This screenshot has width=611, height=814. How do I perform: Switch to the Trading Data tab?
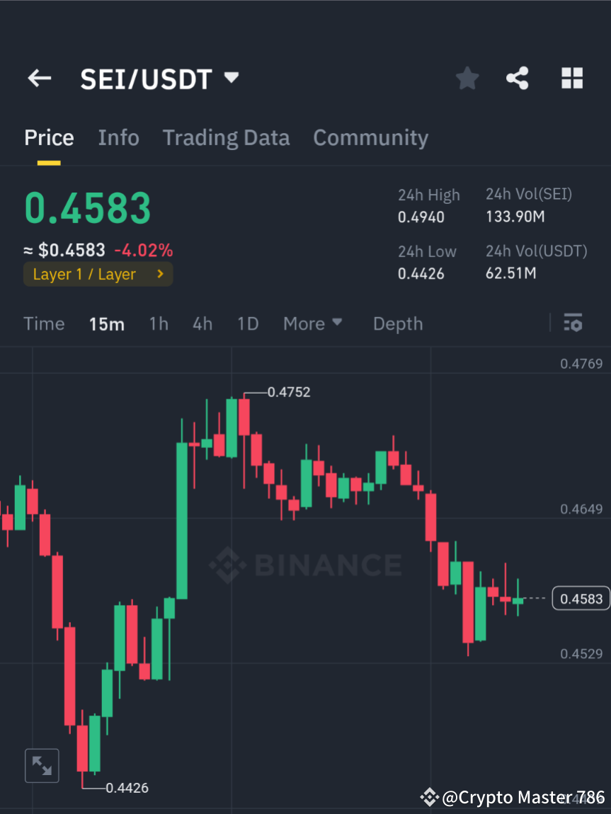[x=226, y=138]
